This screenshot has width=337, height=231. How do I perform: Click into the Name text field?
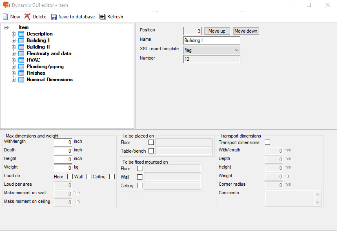[211, 40]
